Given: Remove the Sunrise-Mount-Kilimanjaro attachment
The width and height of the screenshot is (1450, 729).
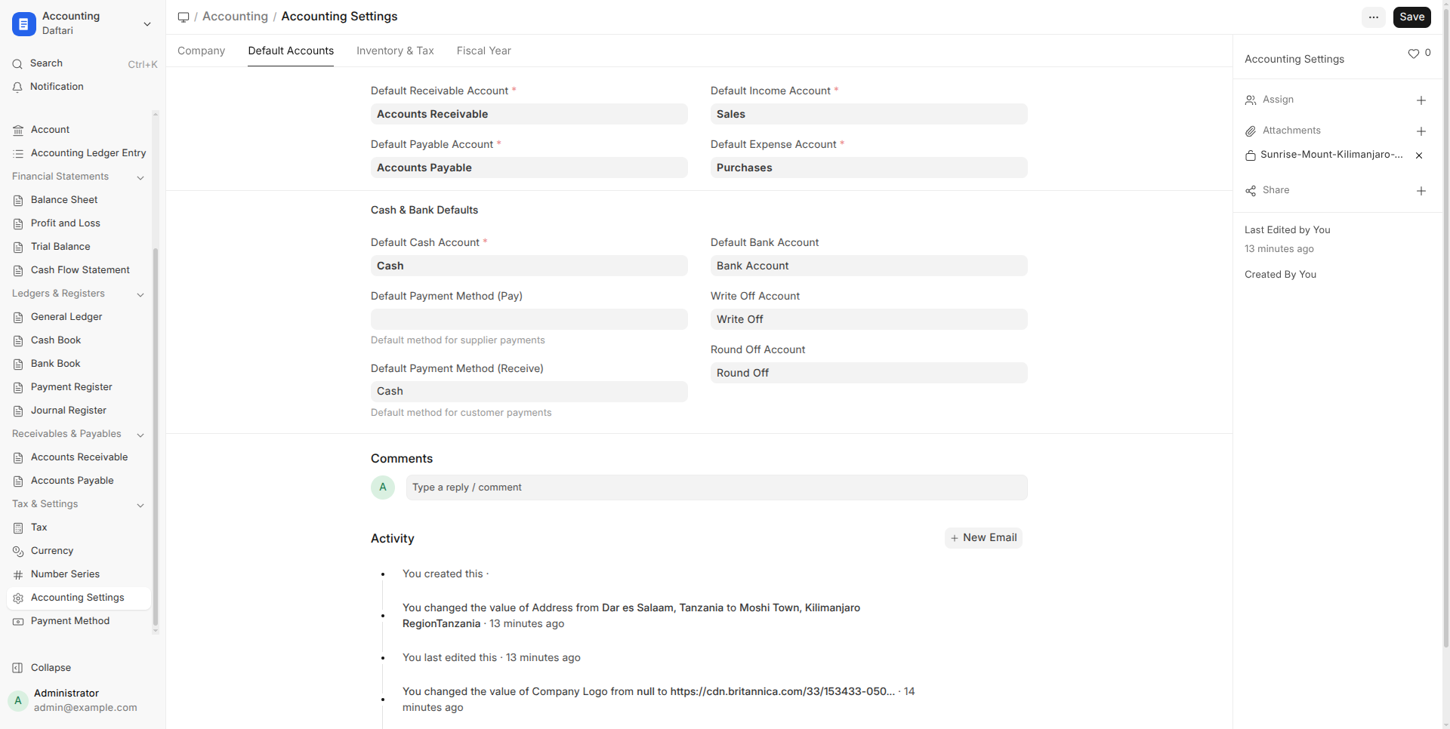Looking at the screenshot, I should pyautogui.click(x=1419, y=155).
